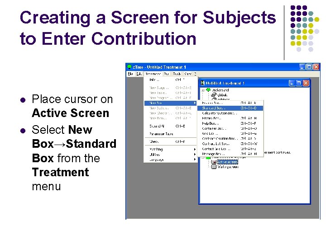Choose Help Box from the submenu
The height and width of the screenshot is (244, 326).
click(x=230, y=123)
